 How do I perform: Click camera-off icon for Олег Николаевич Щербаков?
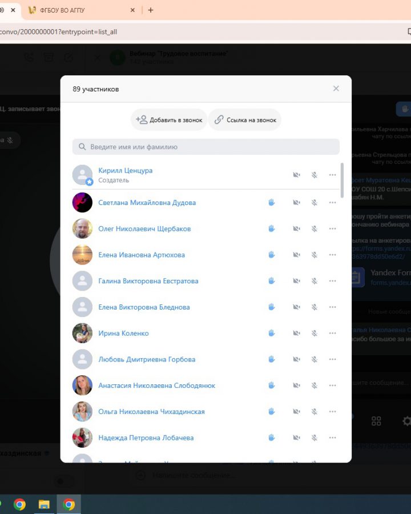click(x=296, y=228)
